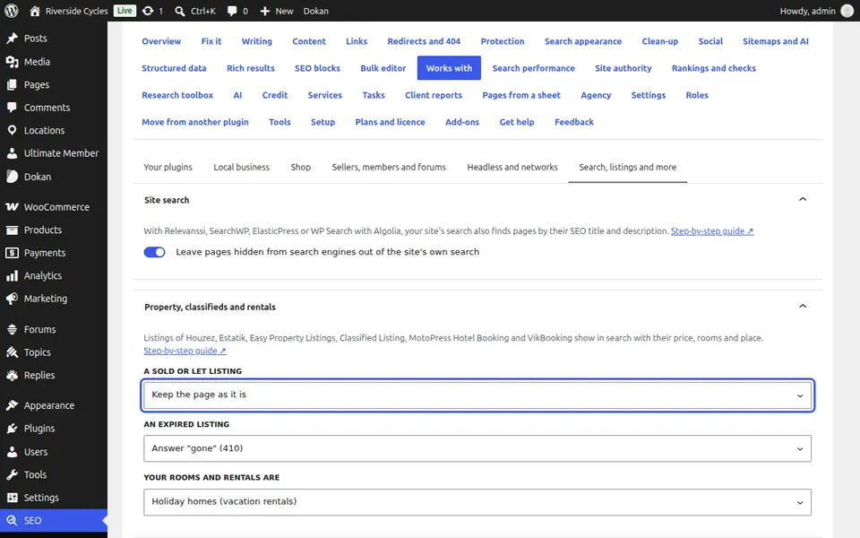
Task: Open Plugins via its plug icon
Action: coord(12,429)
